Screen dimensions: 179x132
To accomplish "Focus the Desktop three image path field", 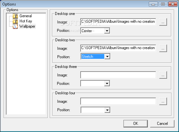I will (118, 75).
